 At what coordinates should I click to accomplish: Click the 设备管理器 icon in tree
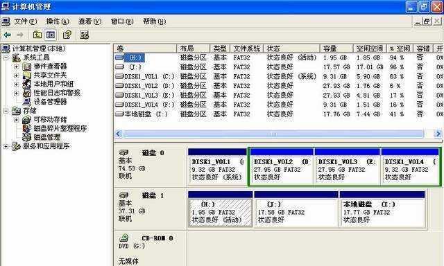point(26,102)
